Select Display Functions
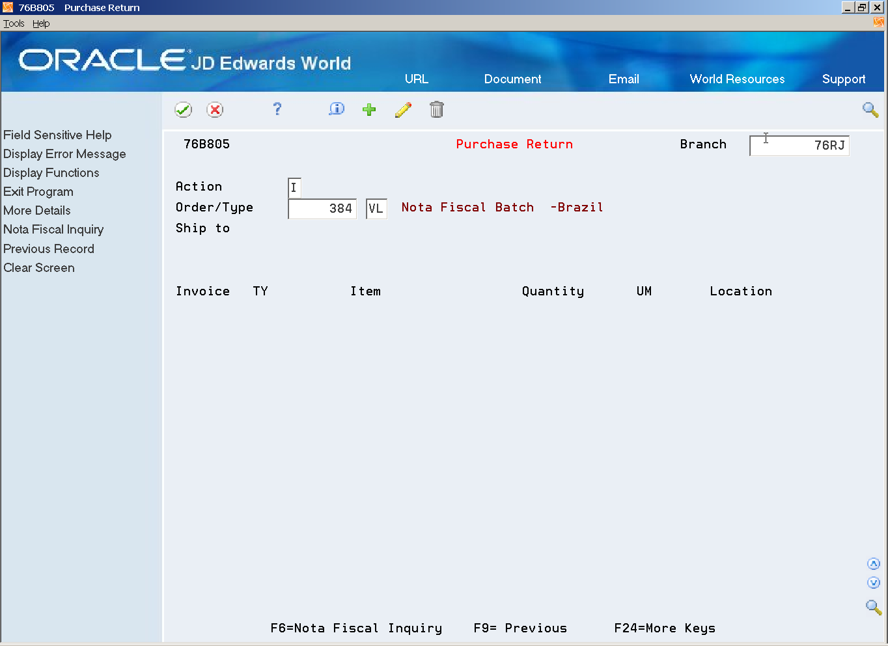The width and height of the screenshot is (888, 646). tap(51, 172)
